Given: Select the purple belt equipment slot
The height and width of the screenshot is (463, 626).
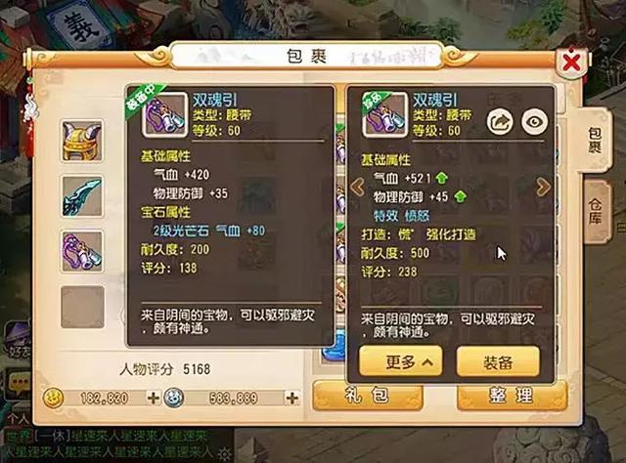Looking at the screenshot, I should (x=82, y=252).
